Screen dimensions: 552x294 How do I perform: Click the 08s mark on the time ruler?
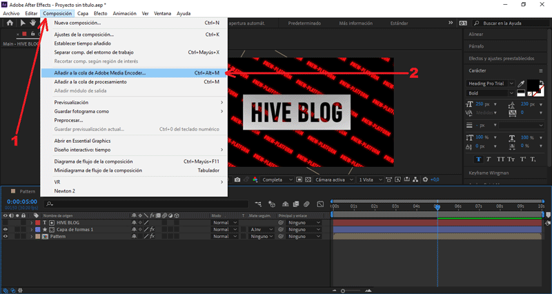pos(500,206)
